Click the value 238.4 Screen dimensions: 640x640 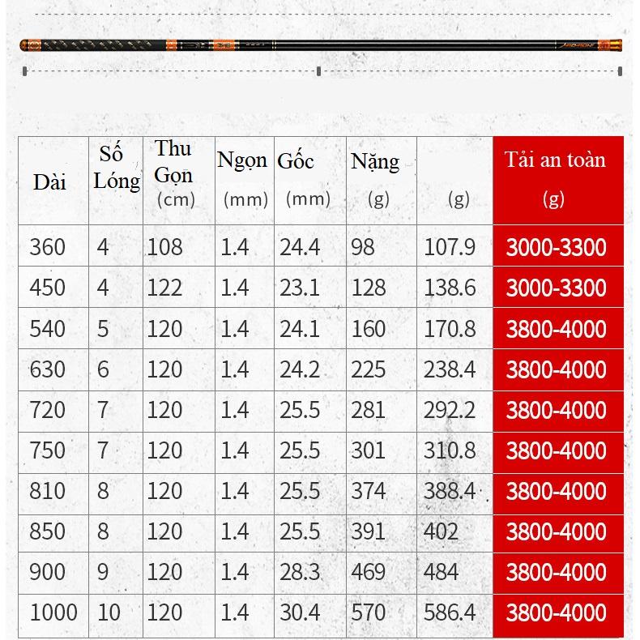coord(450,369)
